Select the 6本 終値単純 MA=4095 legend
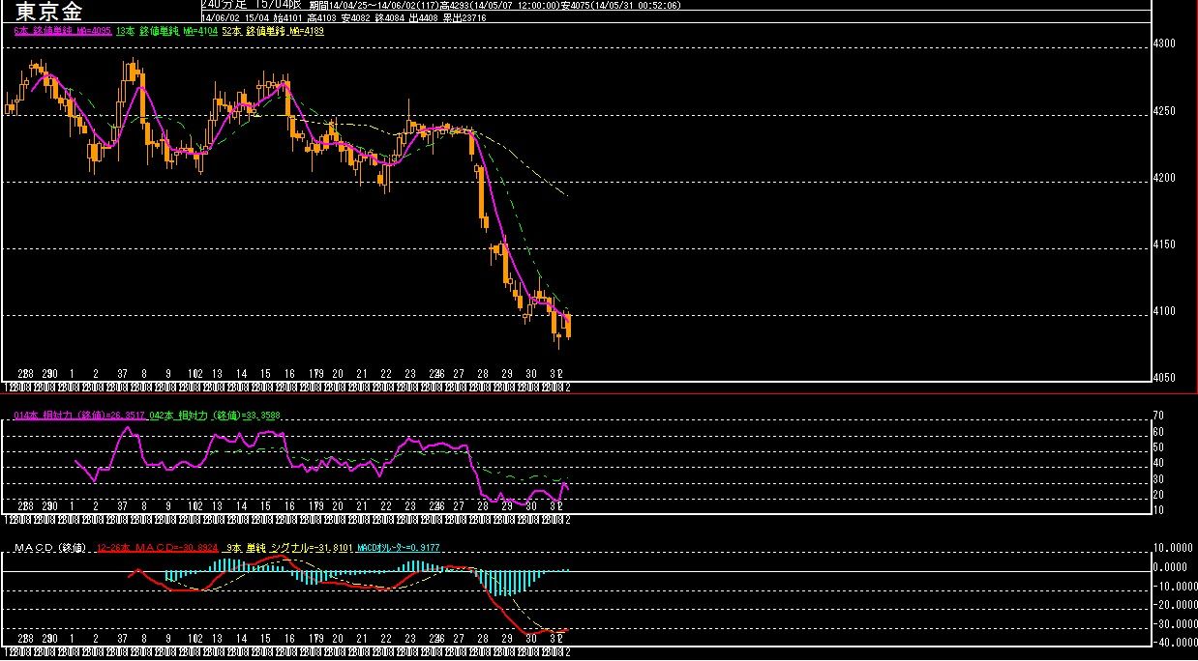This screenshot has width=1198, height=661. [63, 31]
